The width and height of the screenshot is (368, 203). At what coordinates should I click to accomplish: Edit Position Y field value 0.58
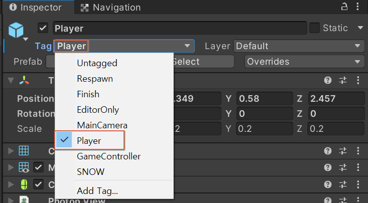point(265,98)
